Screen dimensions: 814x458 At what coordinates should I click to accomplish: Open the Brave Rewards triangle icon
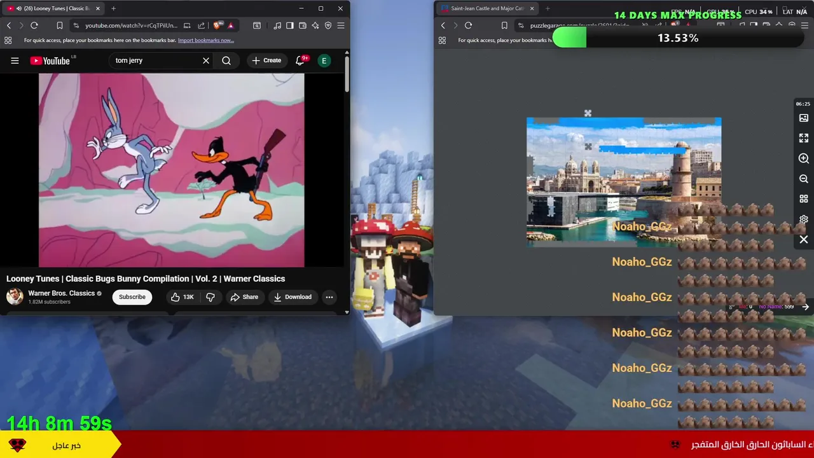click(x=230, y=25)
